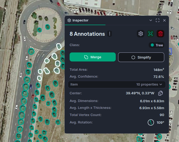Close the Inspector panel
The image size is (179, 142).
165,20
